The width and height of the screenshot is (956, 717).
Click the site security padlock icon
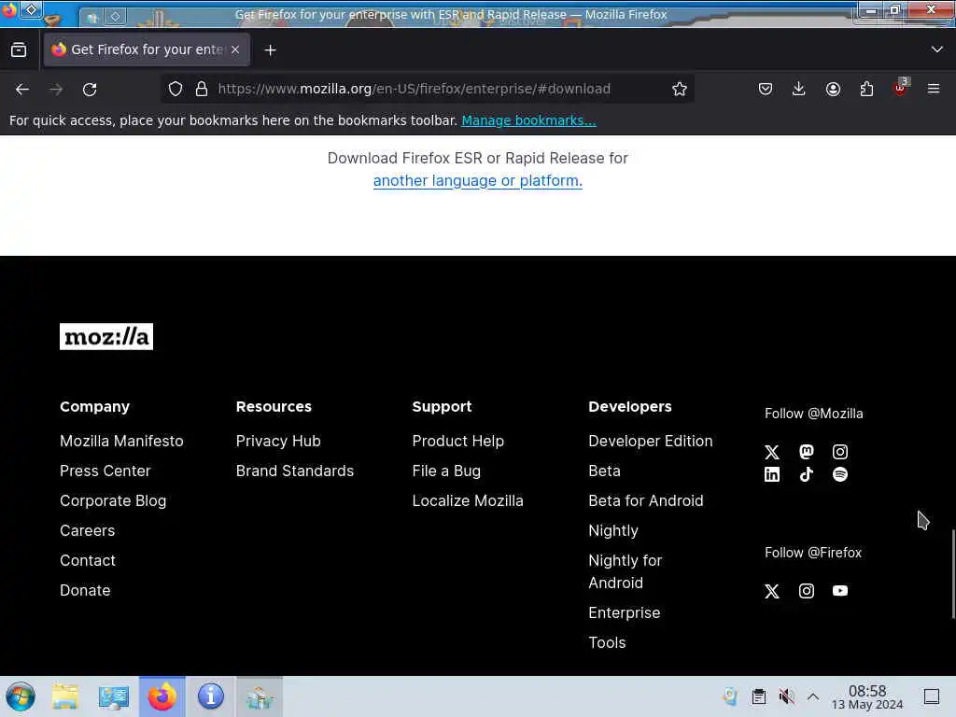pyautogui.click(x=202, y=89)
